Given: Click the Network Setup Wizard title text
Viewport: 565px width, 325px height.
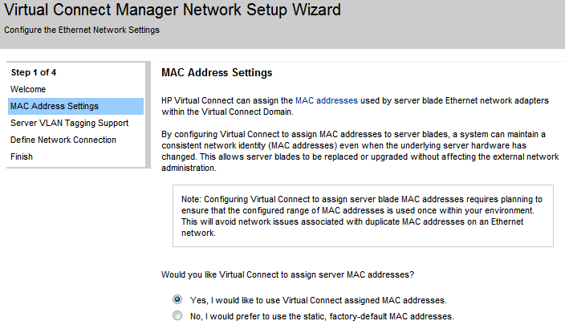Looking at the screenshot, I should pyautogui.click(x=173, y=10).
